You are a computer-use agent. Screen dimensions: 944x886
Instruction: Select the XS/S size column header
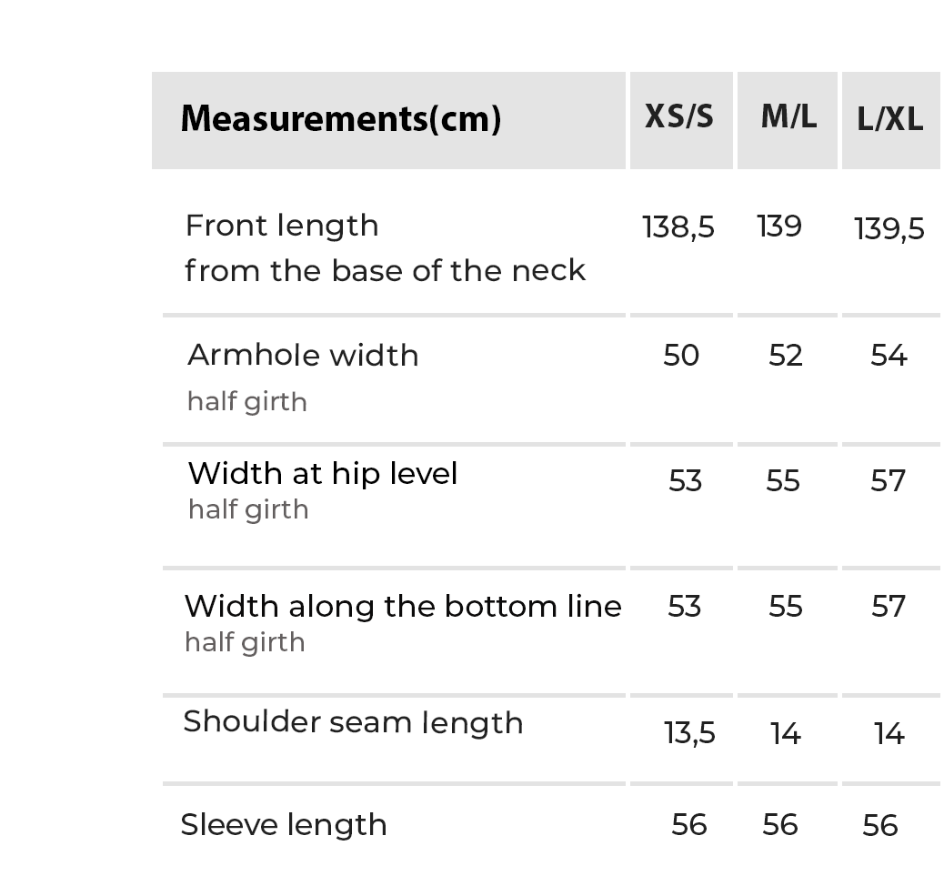tap(679, 116)
